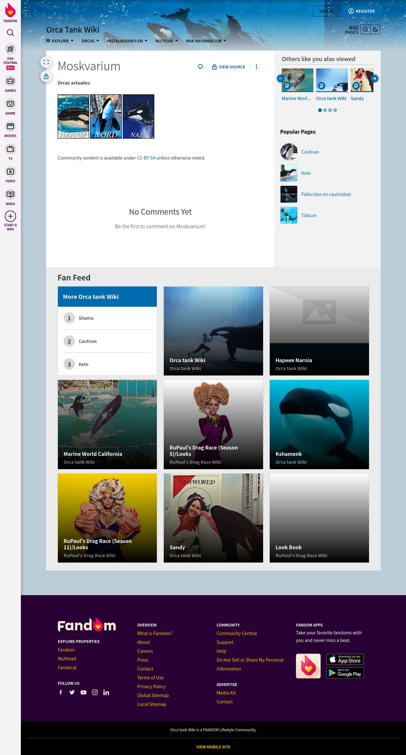Open the Kshamenk fan feed card
The width and height of the screenshot is (406, 755).
(319, 424)
